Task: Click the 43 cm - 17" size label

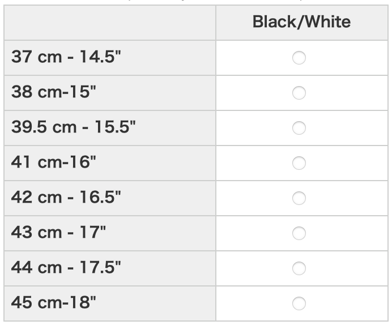Action: pyautogui.click(x=58, y=233)
